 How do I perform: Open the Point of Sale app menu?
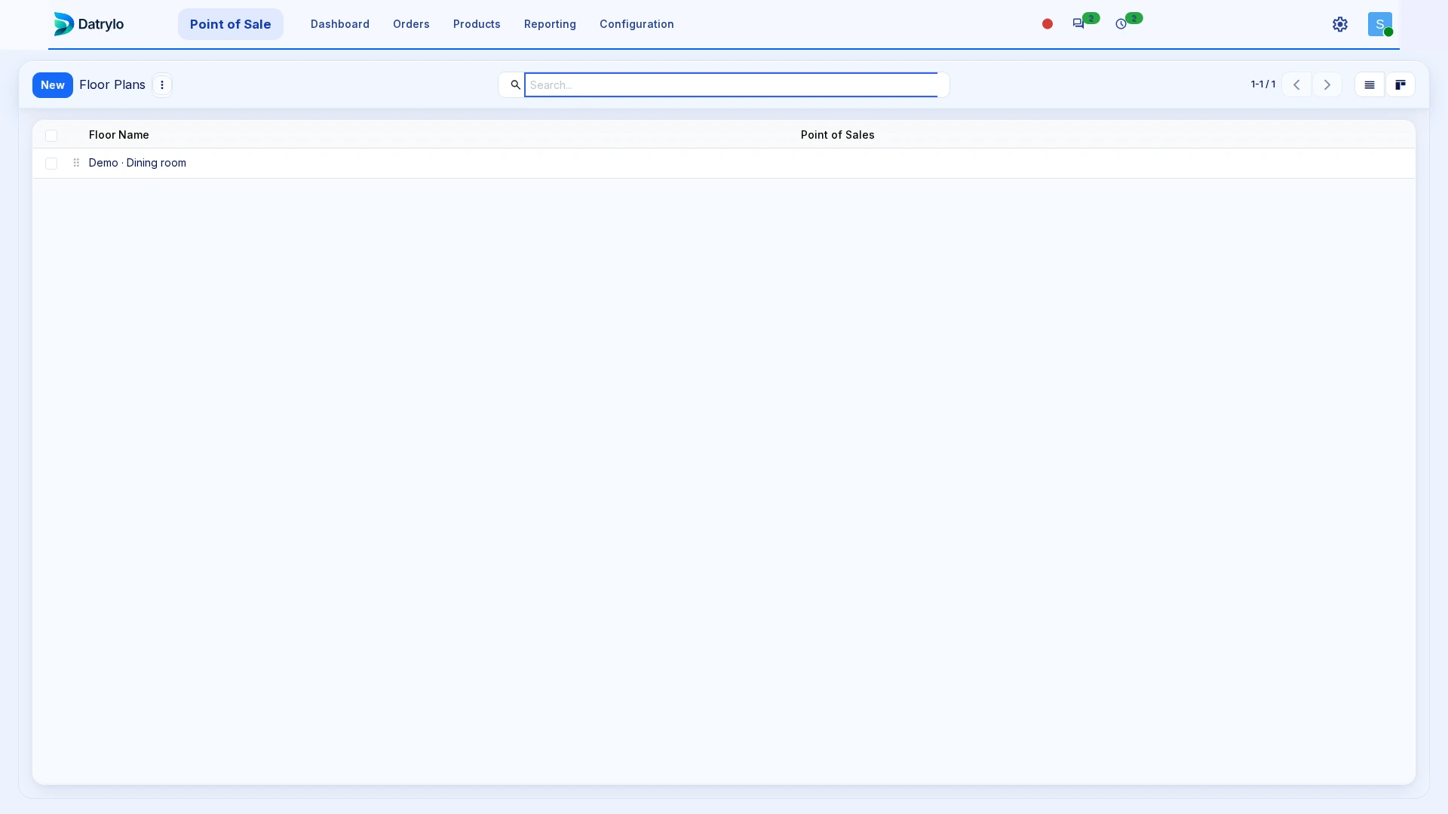pyautogui.click(x=231, y=24)
